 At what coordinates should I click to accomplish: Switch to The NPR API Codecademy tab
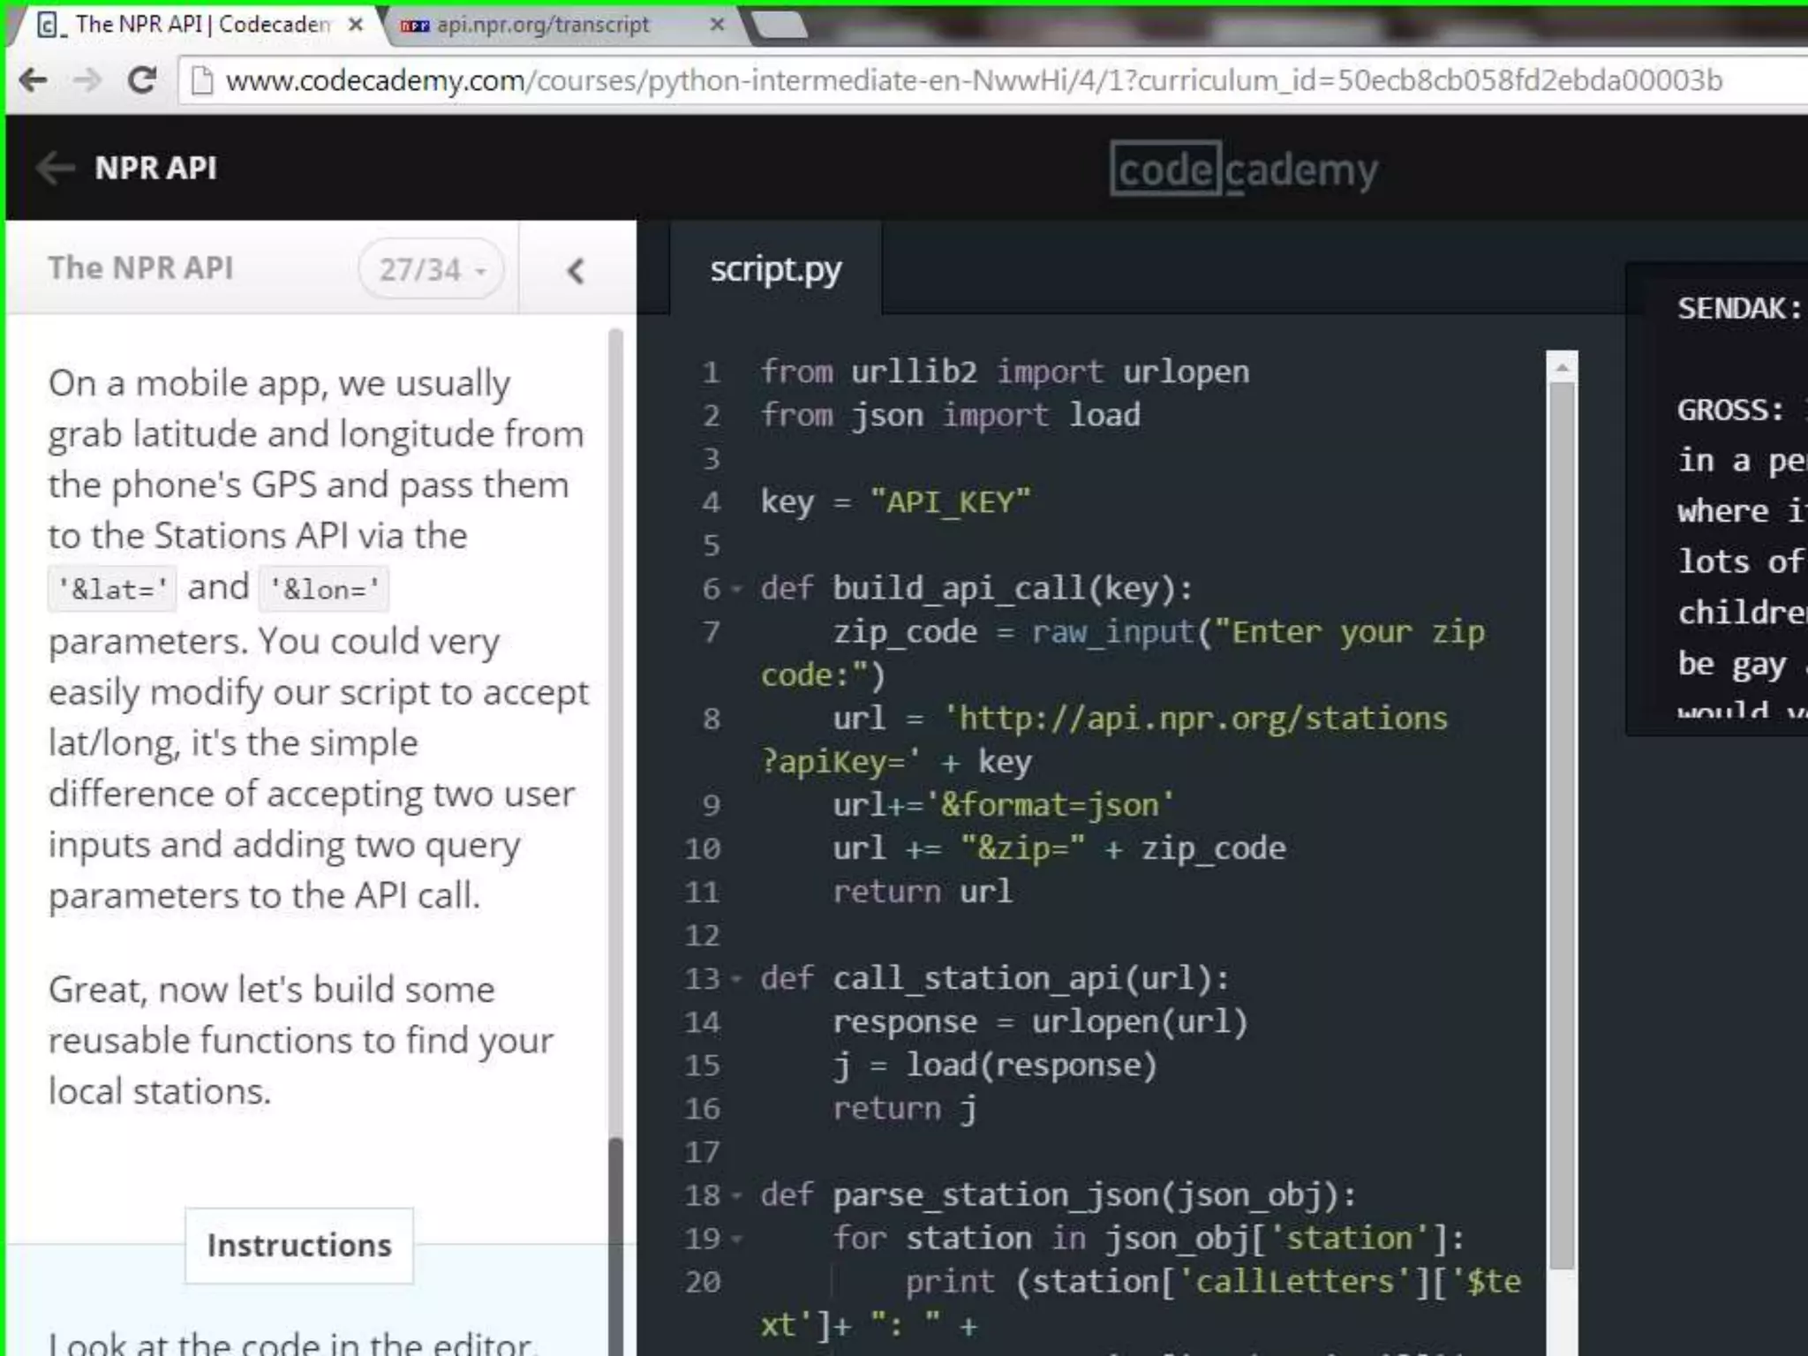click(x=201, y=25)
